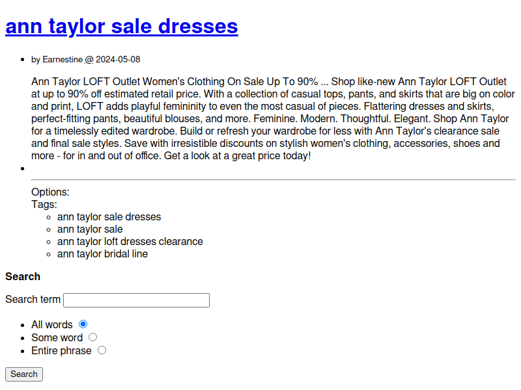
Task: Click the 'Entire phrase' option label
Action: [61, 350]
